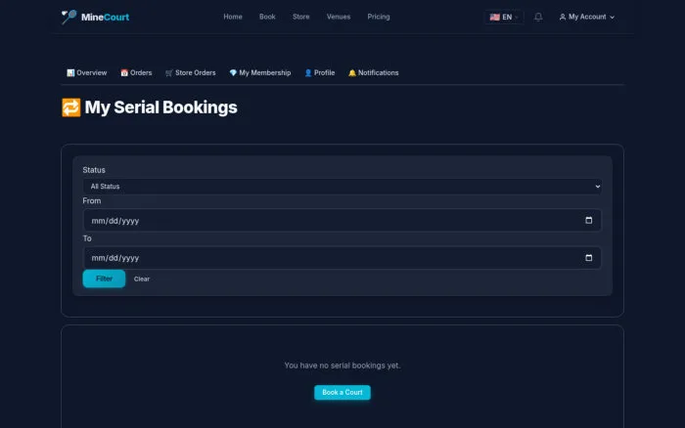The width and height of the screenshot is (685, 428).
Task: Click the bell icon on Notifications tab
Action: pyautogui.click(x=352, y=73)
